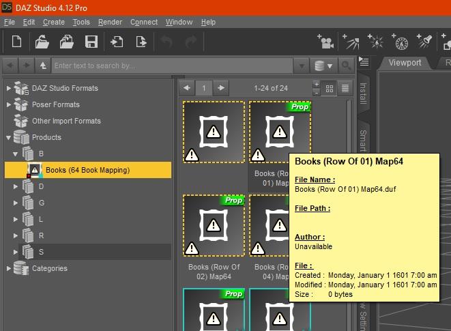
Task: Create new point light icon
Action: pyautogui.click(x=375, y=42)
